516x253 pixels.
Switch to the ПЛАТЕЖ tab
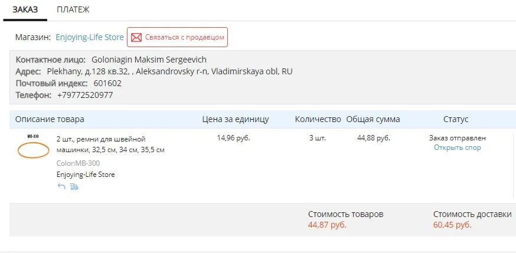(x=73, y=9)
